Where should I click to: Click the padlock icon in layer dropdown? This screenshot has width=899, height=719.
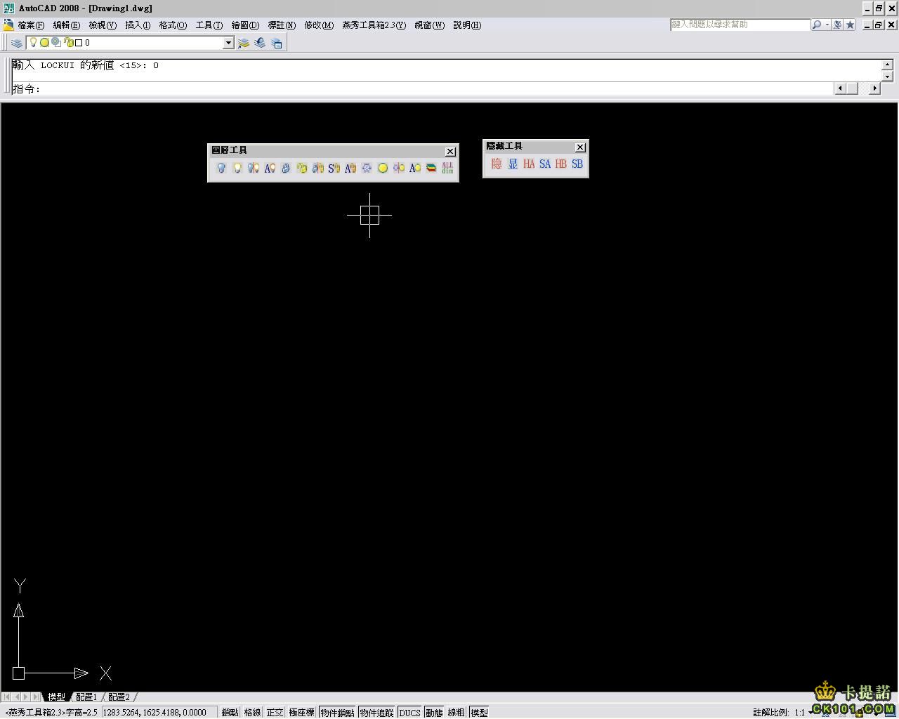pos(68,43)
